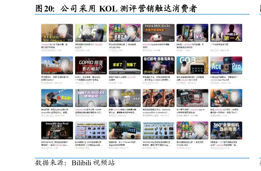Open the 'Insta360 Ace Pro2 UNBOXING' thumbnail
This screenshot has height=171, width=261.
(x=57, y=130)
